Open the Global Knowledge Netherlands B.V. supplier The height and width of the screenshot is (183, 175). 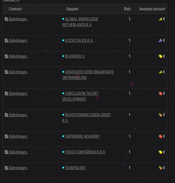coord(80,22)
